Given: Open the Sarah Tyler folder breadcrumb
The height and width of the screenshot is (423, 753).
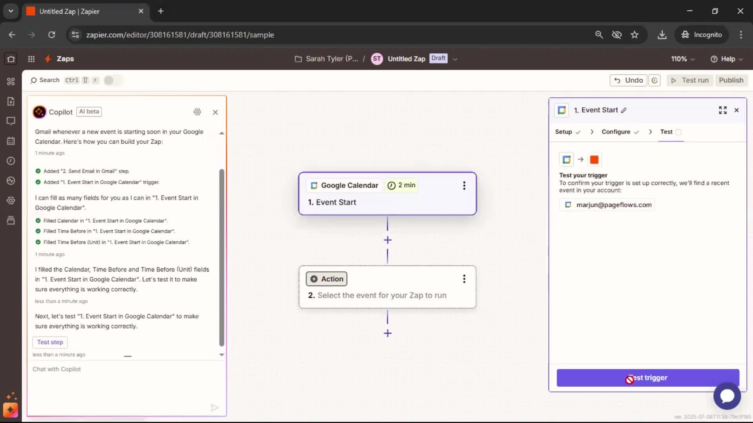Looking at the screenshot, I should [x=326, y=59].
